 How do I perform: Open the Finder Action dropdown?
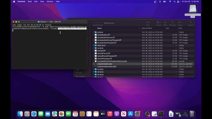click(x=180, y=22)
